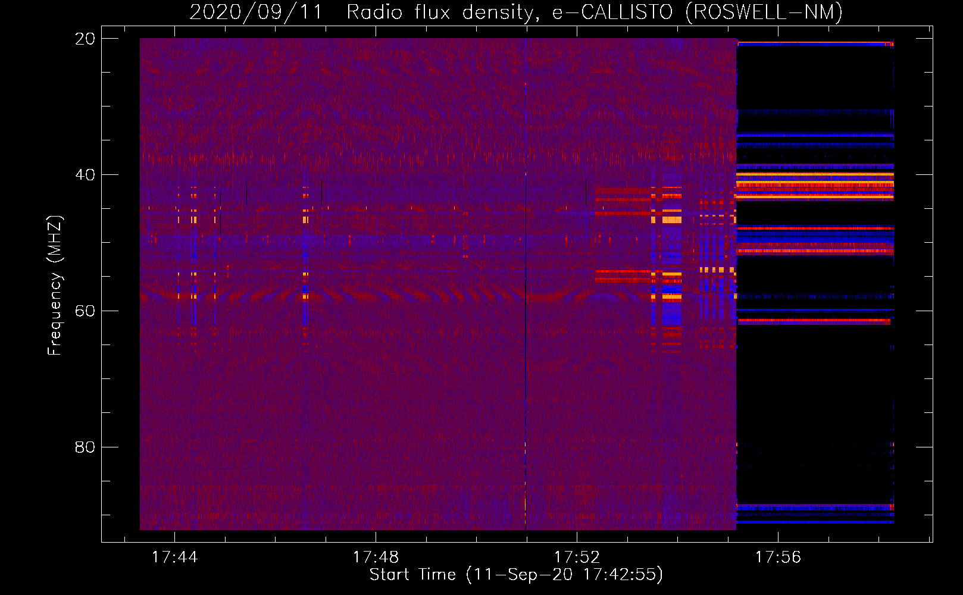Viewport: 963px width, 595px height.
Task: Click the 17:48 time axis label
Action: pyautogui.click(x=376, y=558)
